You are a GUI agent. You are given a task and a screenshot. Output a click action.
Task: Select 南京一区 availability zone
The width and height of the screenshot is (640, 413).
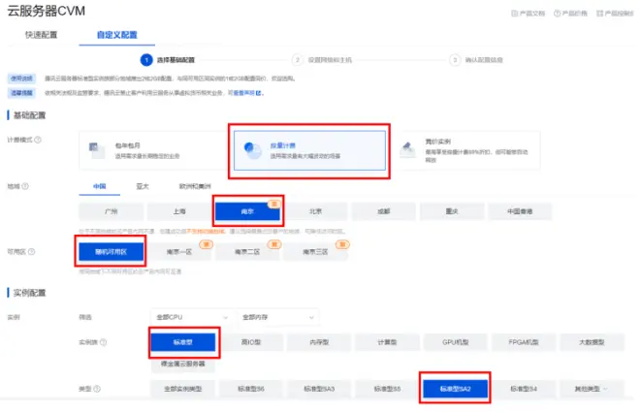178,252
